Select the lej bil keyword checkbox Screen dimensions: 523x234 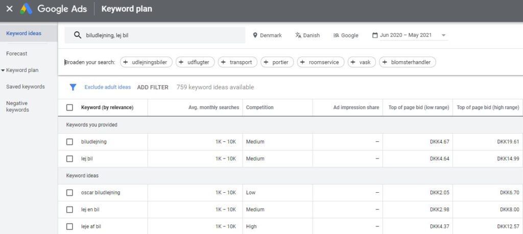[x=69, y=159]
